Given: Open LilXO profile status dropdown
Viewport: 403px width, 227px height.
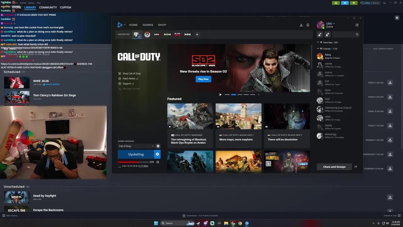Looking at the screenshot, I should click(330, 24).
